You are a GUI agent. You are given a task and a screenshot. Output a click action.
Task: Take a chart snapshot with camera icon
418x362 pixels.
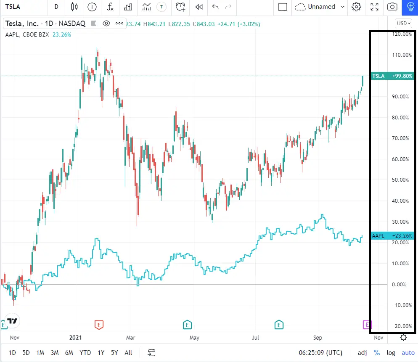point(392,7)
